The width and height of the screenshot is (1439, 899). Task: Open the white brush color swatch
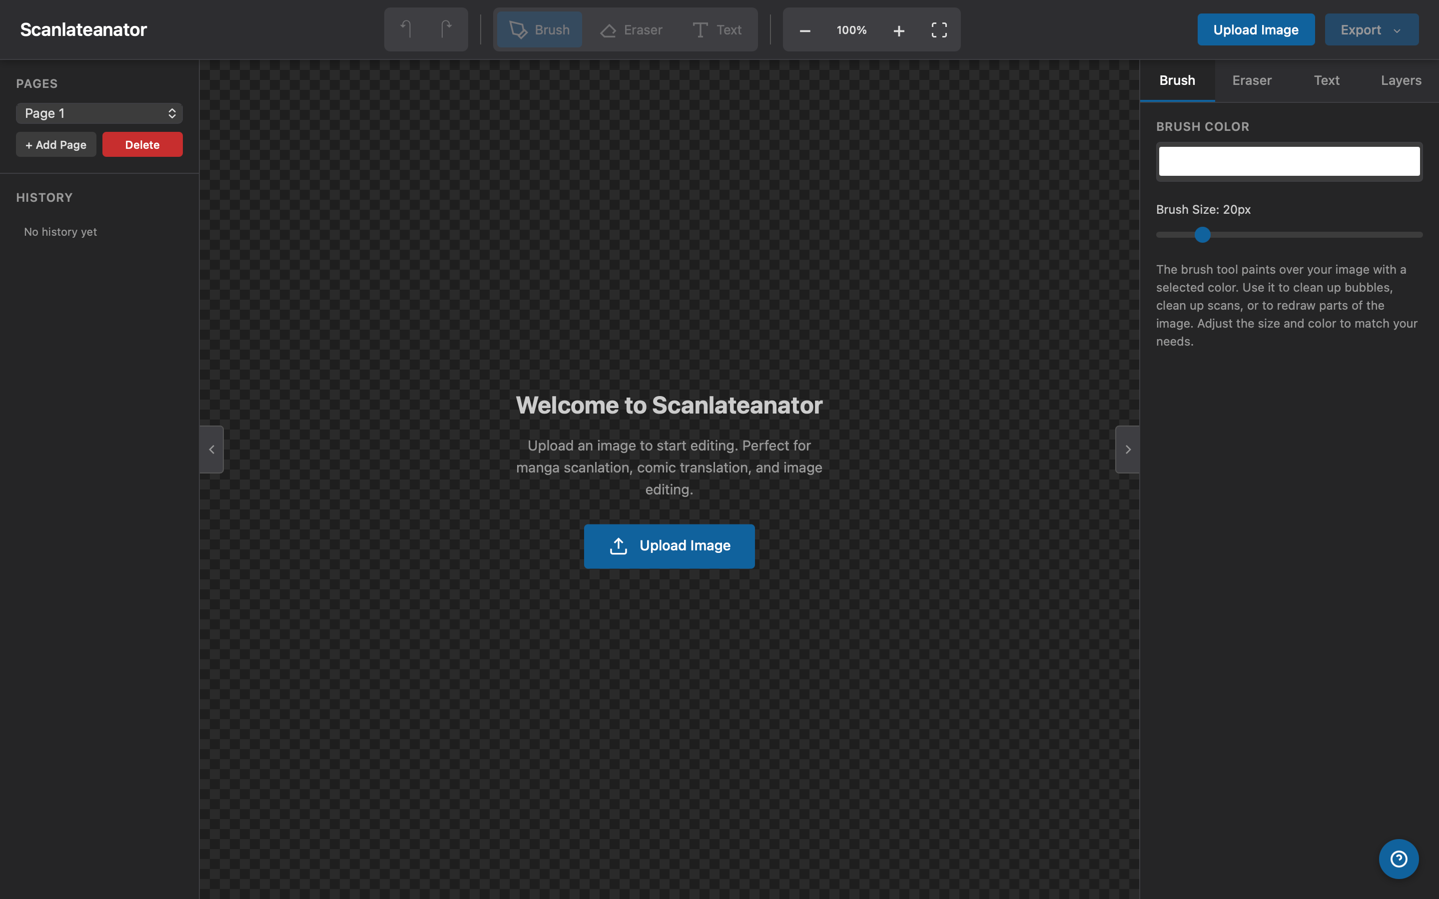(1289, 161)
